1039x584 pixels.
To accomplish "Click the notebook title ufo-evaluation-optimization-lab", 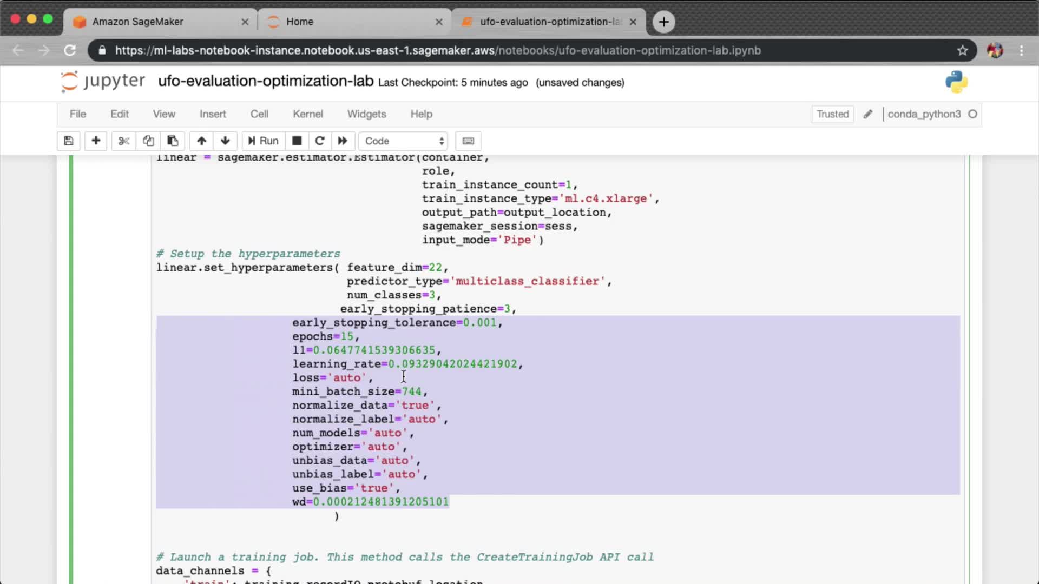I will [266, 81].
